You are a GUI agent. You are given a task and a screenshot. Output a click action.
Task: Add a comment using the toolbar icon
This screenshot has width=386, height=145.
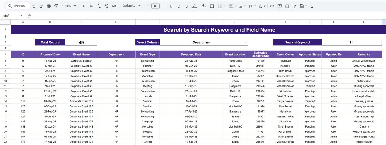(x=280, y=6)
